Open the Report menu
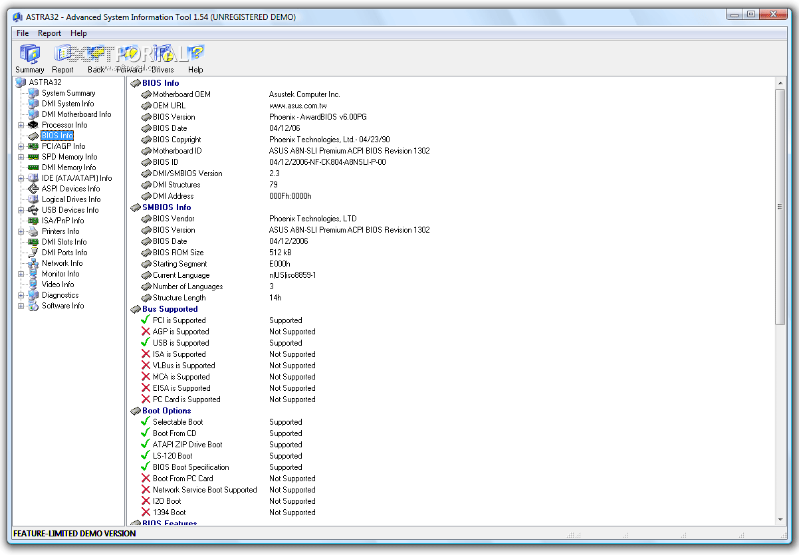The height and width of the screenshot is (555, 799). coord(49,33)
